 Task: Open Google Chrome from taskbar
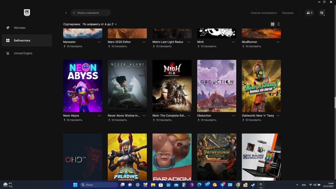tap(238, 185)
